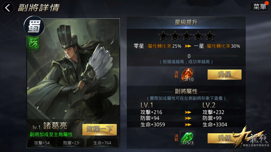
Task: Tap the 蜀 faction badge
Action: pyautogui.click(x=34, y=26)
